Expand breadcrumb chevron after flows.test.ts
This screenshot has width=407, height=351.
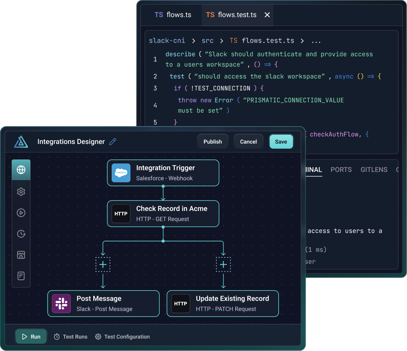click(x=302, y=41)
